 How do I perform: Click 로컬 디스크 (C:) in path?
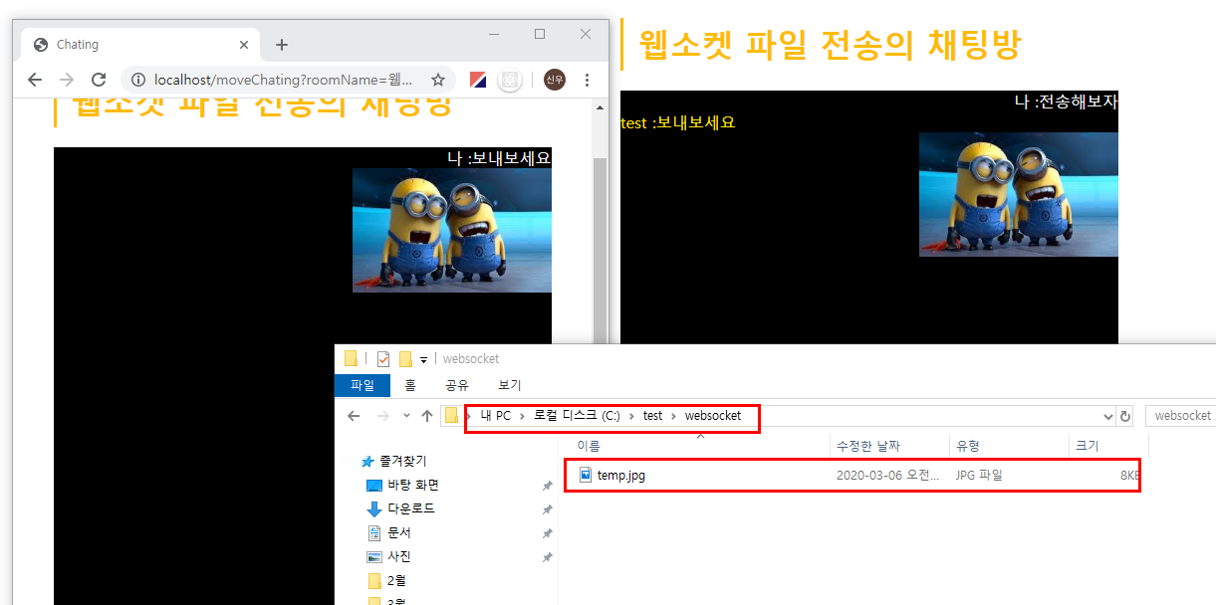pos(577,416)
